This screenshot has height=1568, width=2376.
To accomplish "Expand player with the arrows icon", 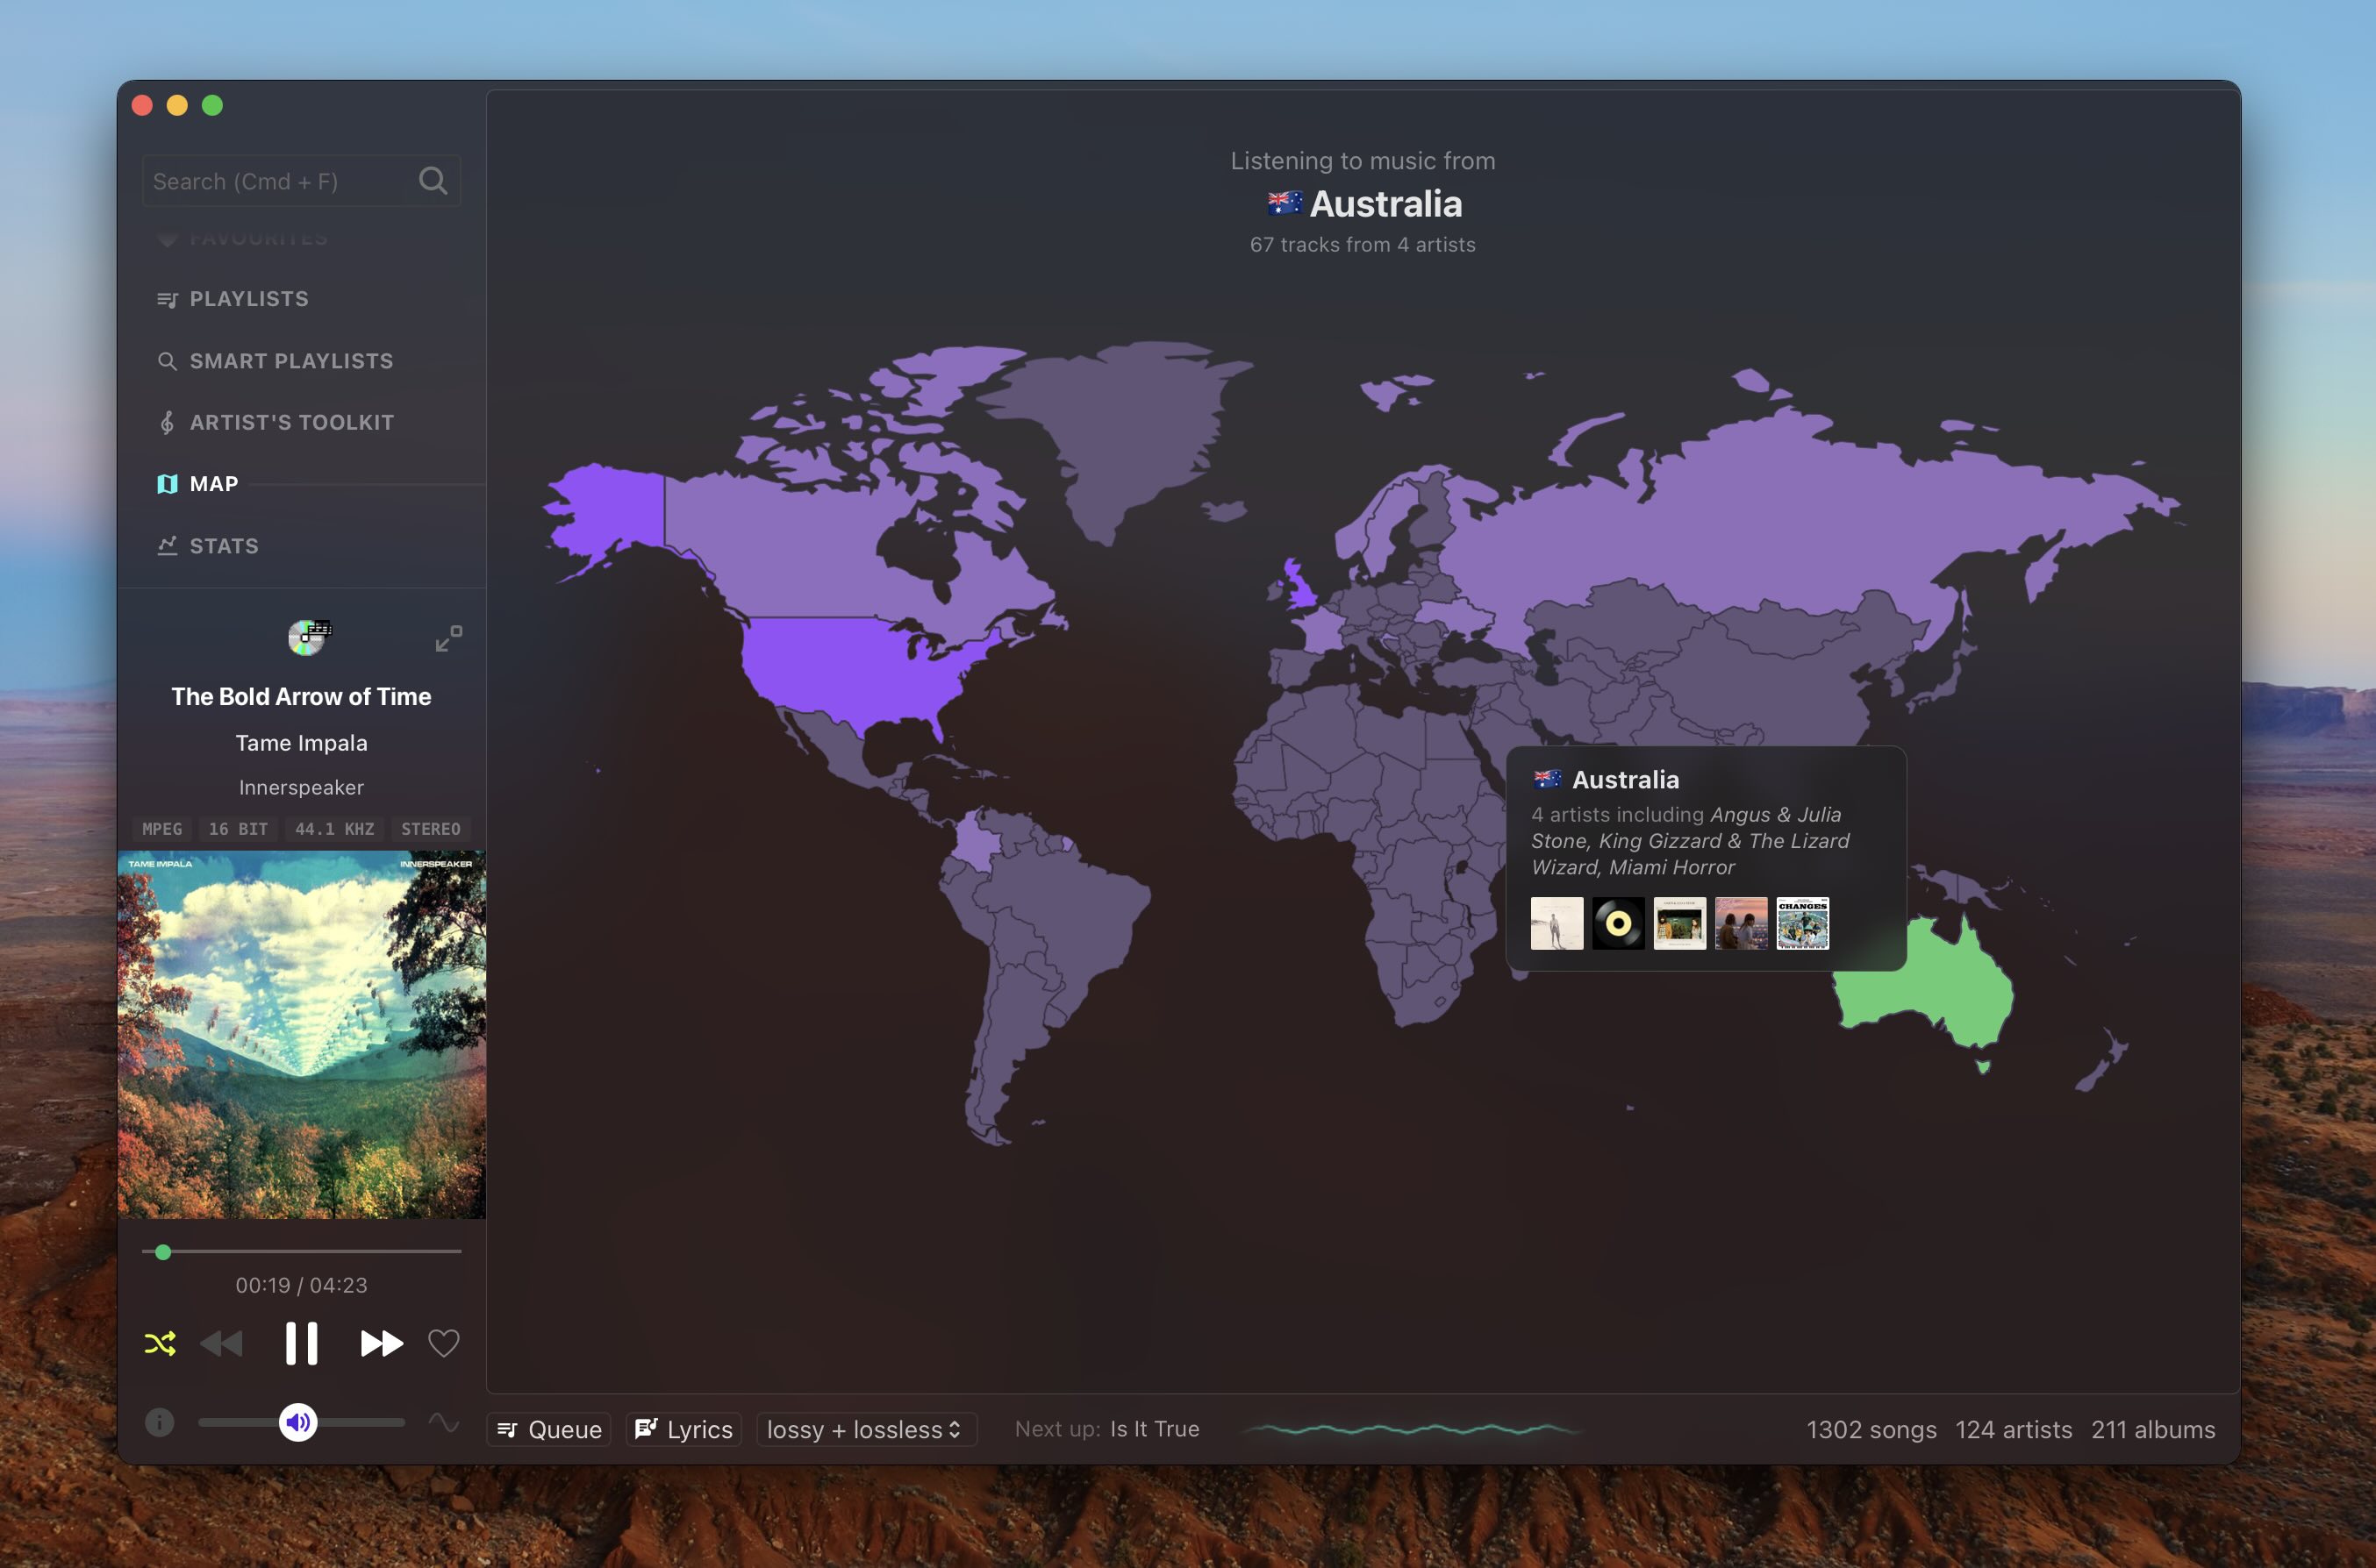I will pos(448,638).
